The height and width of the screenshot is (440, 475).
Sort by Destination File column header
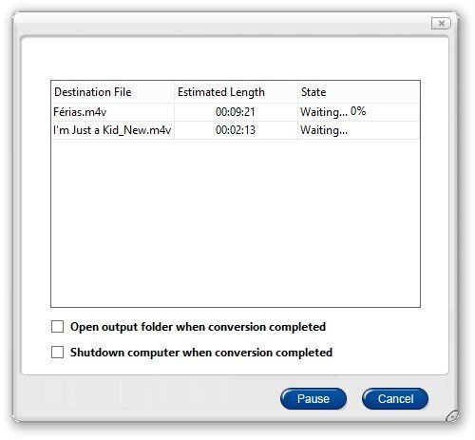[112, 92]
